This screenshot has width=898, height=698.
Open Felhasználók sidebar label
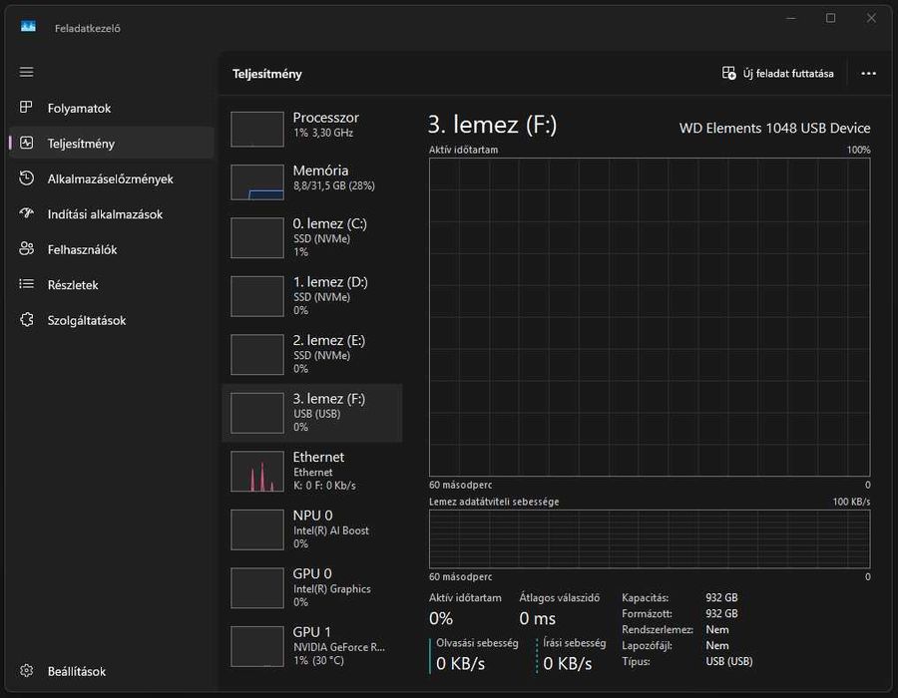83,249
